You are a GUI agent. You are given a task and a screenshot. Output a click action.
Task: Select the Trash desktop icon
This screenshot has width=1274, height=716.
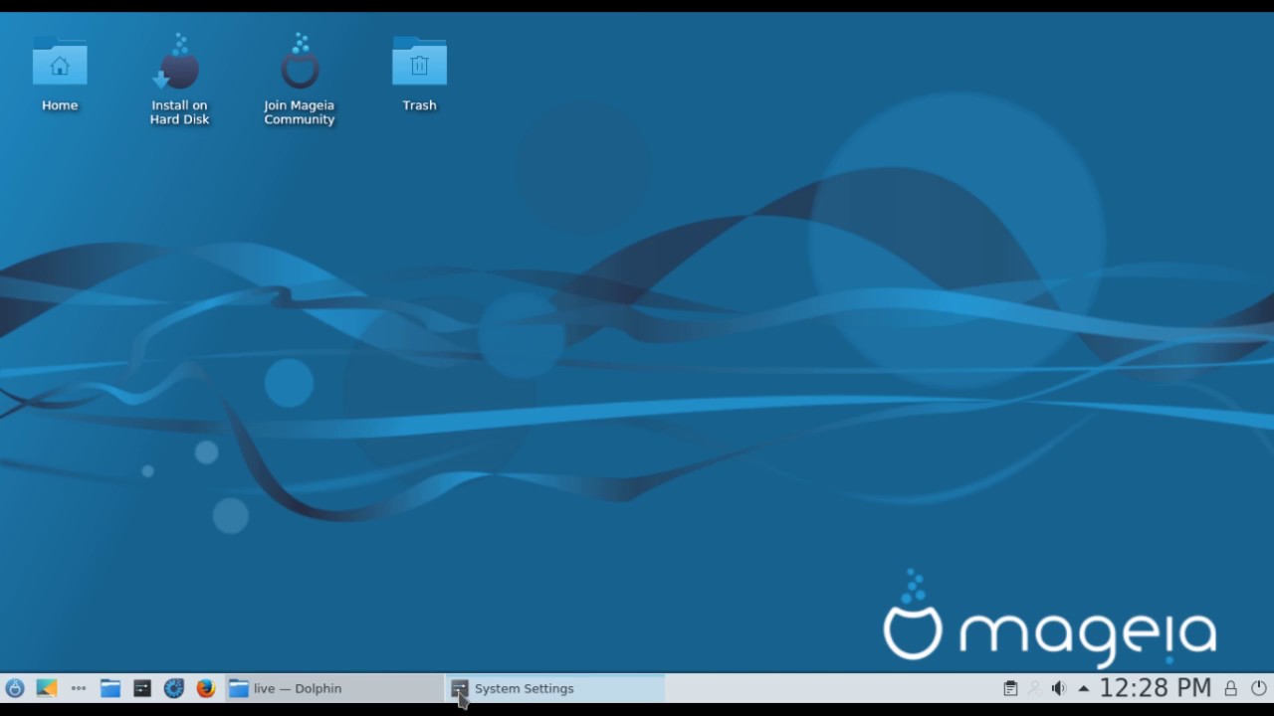419,75
